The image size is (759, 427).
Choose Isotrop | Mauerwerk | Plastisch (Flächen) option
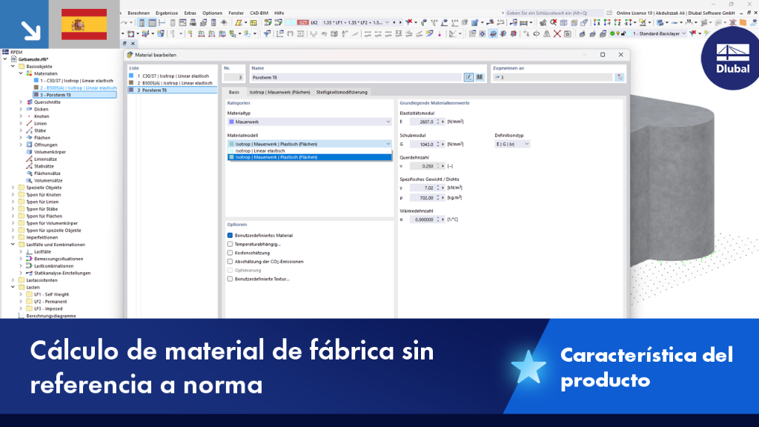(x=309, y=157)
